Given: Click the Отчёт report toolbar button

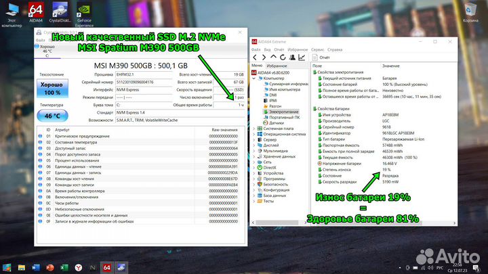Looking at the screenshot, I should 321,58.
